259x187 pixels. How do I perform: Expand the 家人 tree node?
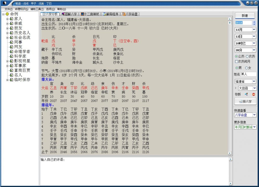coord(7,19)
